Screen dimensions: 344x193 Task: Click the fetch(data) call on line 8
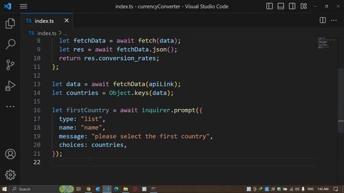tap(157, 41)
